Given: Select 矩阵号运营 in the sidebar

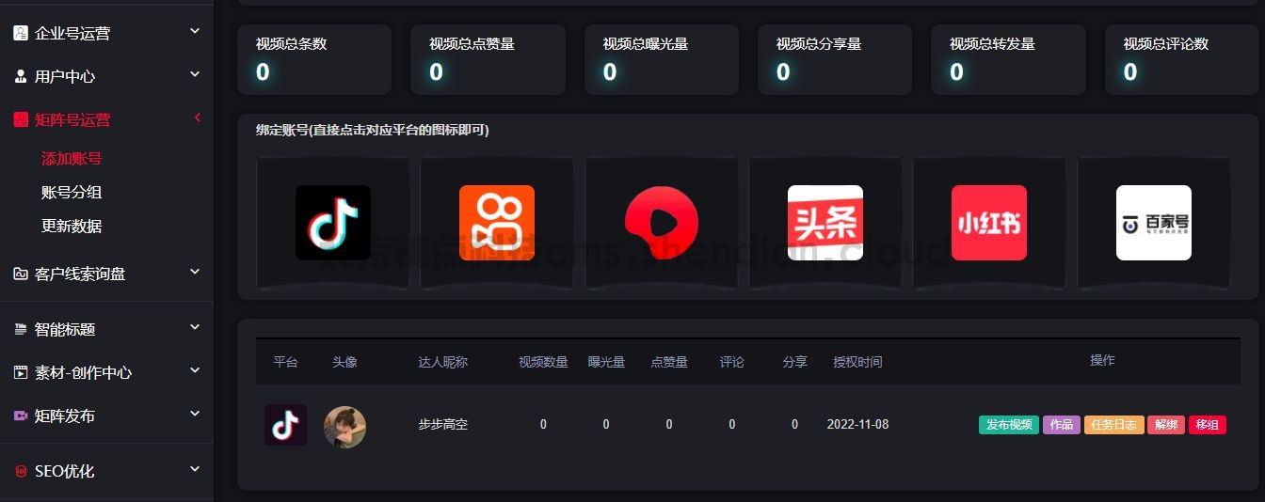Looking at the screenshot, I should pos(72,119).
